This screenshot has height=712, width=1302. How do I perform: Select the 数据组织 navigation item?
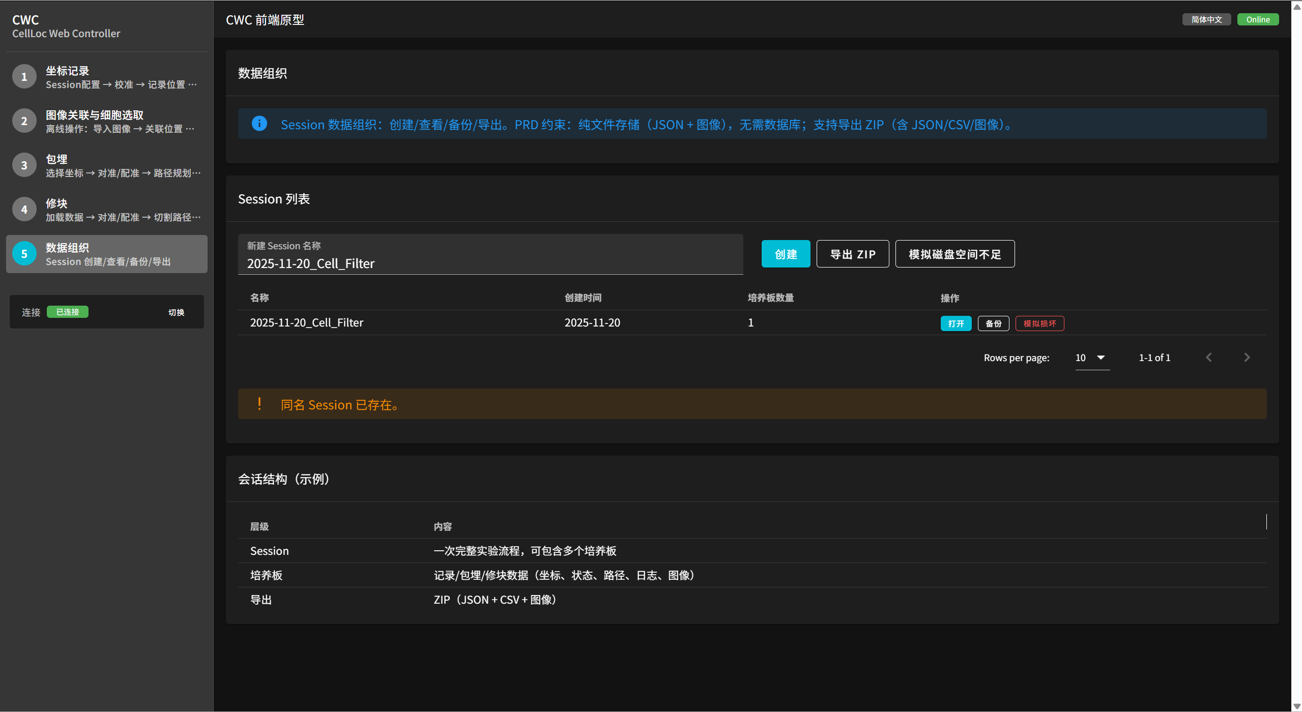pos(107,254)
